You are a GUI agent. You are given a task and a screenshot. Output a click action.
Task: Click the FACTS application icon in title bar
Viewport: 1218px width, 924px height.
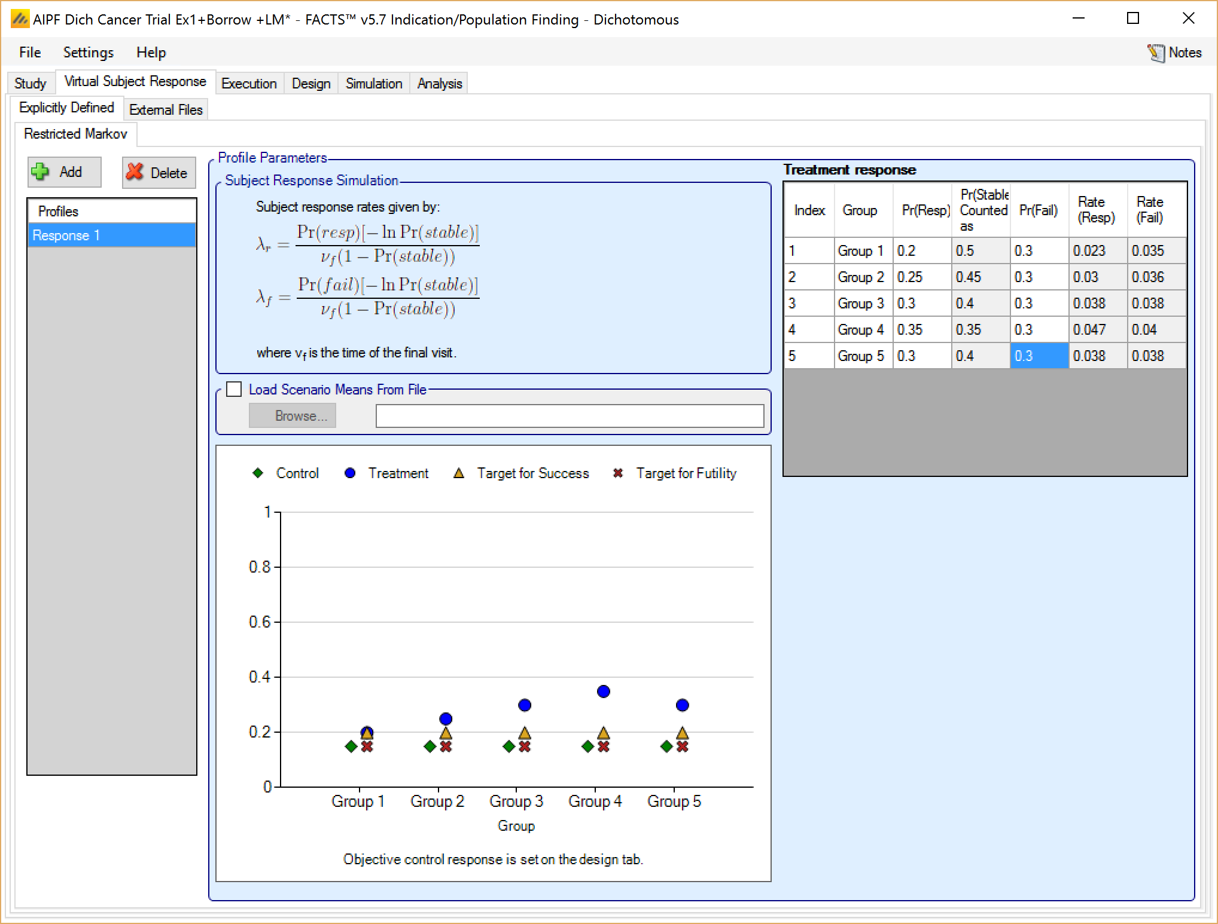point(20,20)
